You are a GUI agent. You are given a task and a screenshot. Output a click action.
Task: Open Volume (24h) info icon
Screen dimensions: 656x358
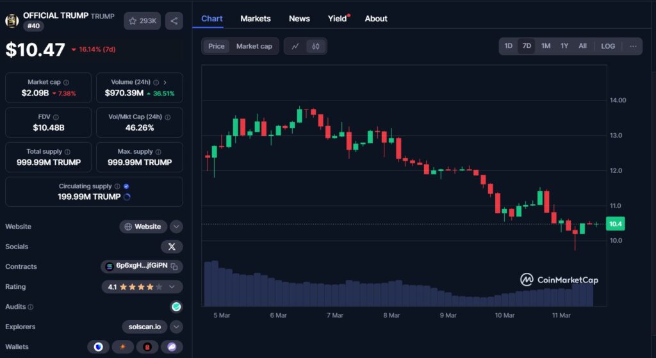click(x=156, y=83)
